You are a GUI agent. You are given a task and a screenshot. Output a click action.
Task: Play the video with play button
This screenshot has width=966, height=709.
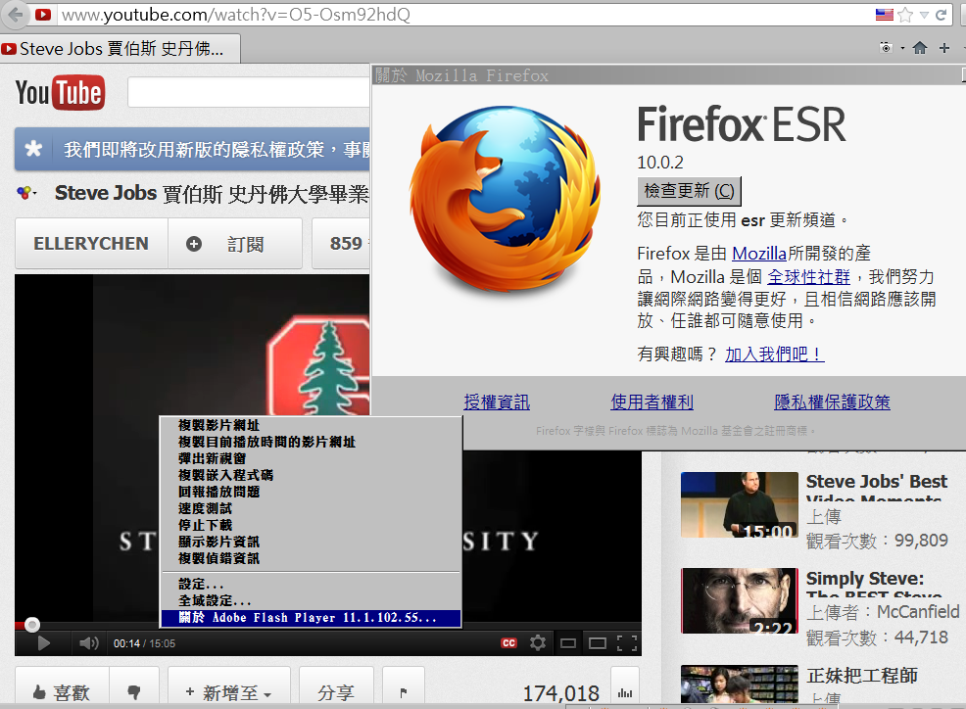click(44, 643)
